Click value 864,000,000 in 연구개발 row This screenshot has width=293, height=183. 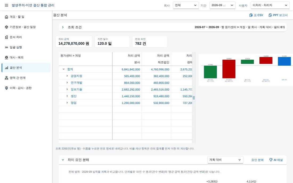click(132, 83)
